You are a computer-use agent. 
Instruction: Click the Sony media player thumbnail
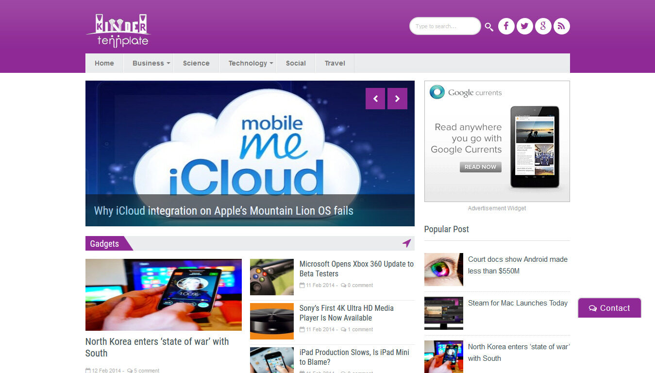tap(272, 322)
